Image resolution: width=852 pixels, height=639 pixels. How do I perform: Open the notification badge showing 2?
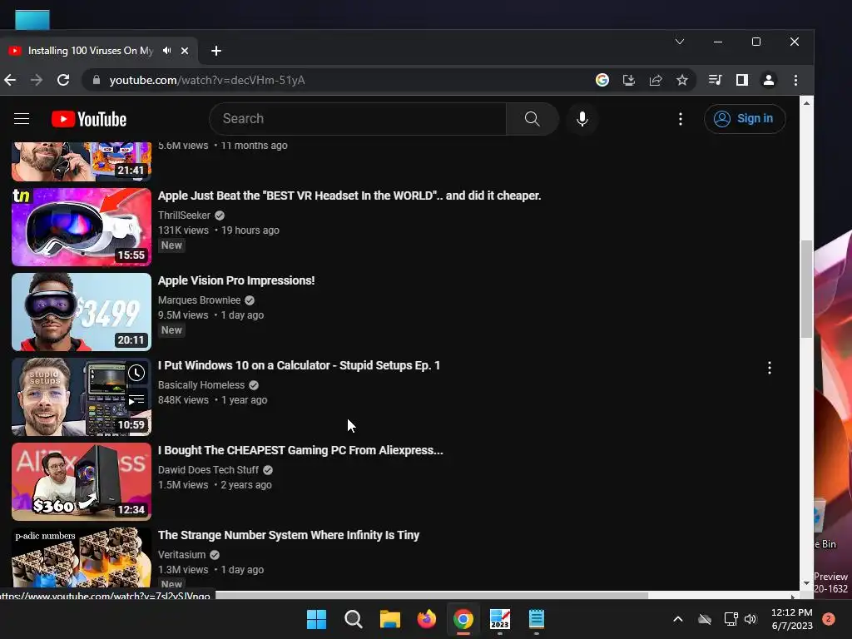pyautogui.click(x=829, y=619)
